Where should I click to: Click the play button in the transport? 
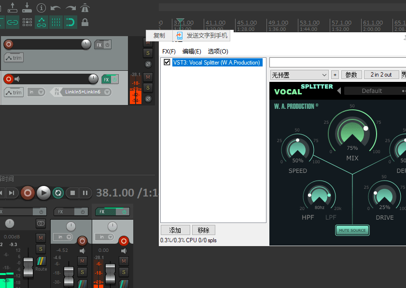point(43,193)
